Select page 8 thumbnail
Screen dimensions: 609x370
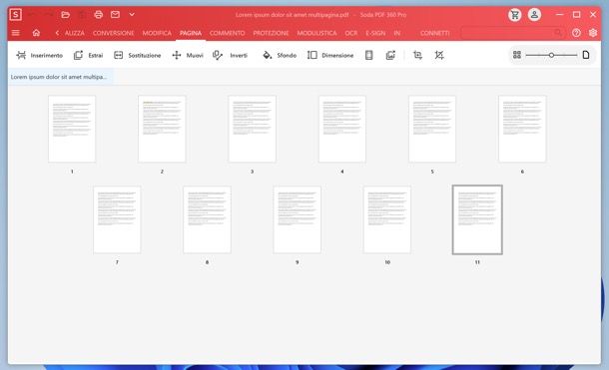pyautogui.click(x=207, y=219)
